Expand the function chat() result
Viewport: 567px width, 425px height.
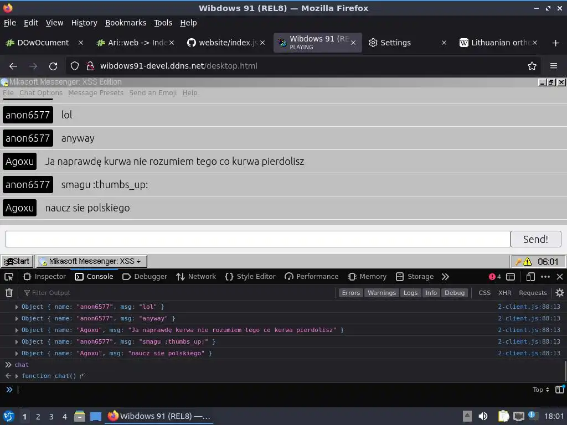17,376
